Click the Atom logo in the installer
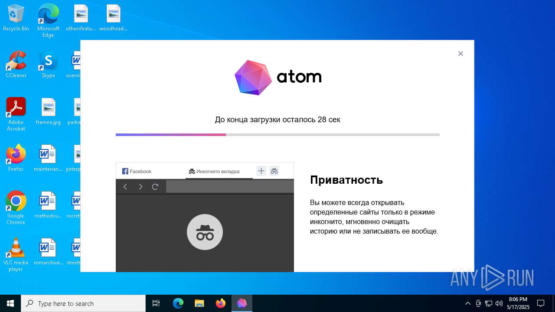This screenshot has width=555, height=312. tap(278, 78)
